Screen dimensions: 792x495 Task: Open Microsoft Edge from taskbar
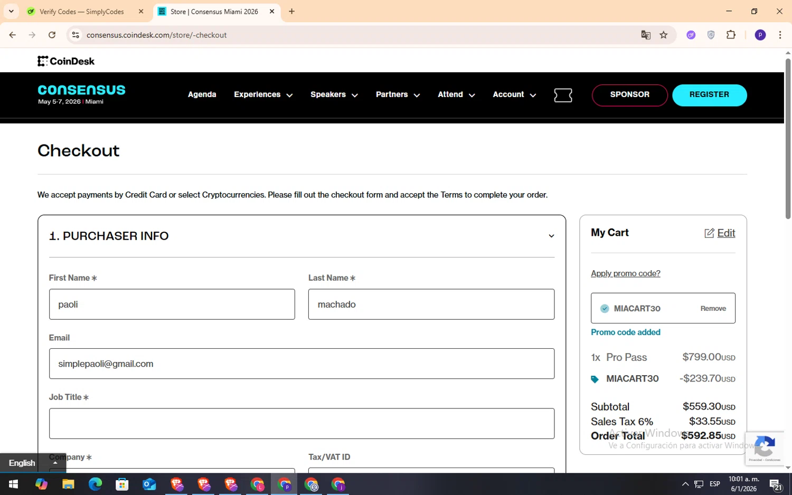point(95,484)
